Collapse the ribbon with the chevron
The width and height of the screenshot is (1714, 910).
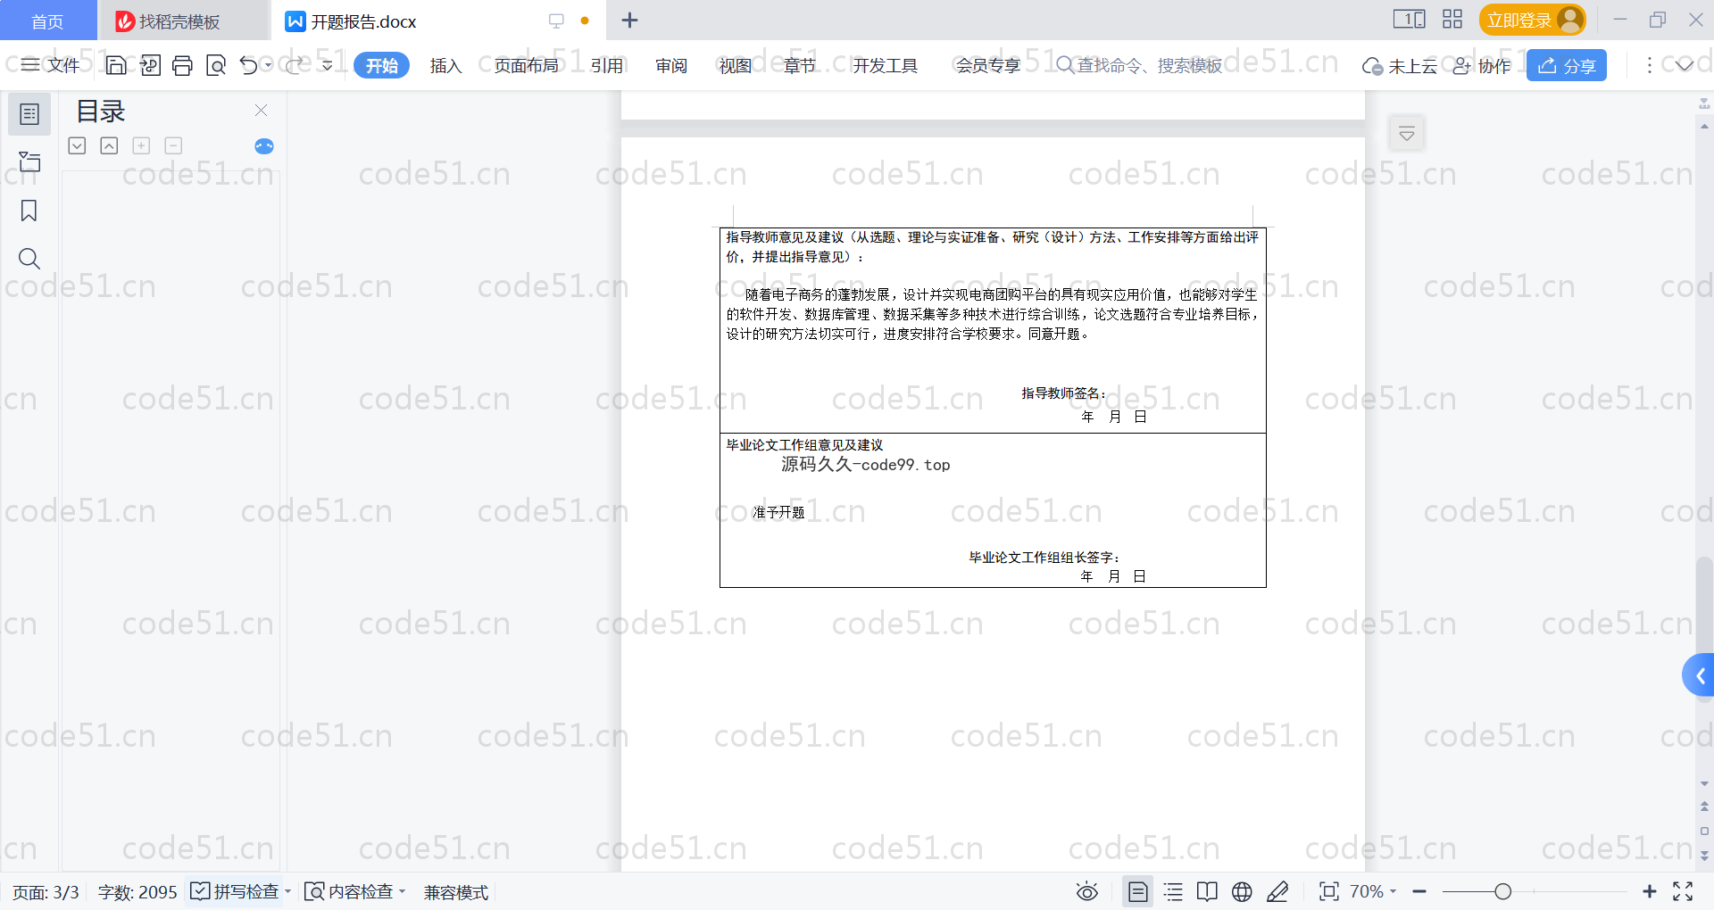[1685, 65]
